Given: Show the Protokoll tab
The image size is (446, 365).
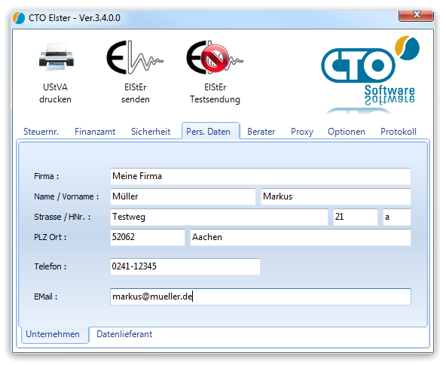Looking at the screenshot, I should [x=399, y=132].
